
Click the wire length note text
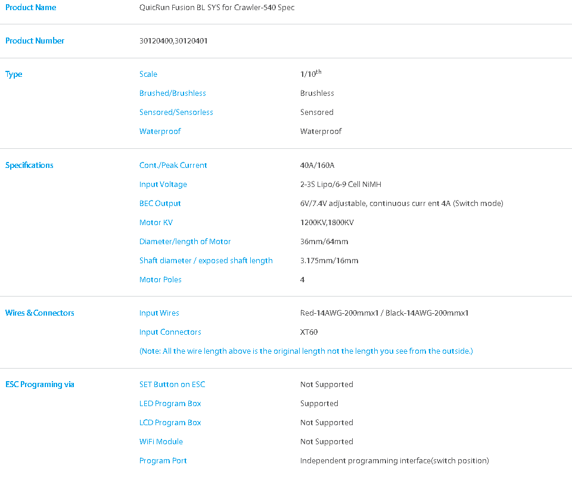coord(306,351)
